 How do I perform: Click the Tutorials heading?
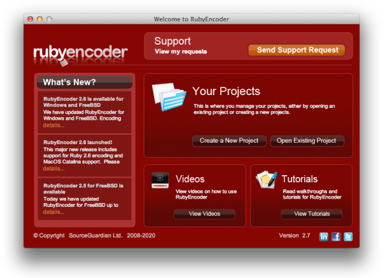point(300,179)
